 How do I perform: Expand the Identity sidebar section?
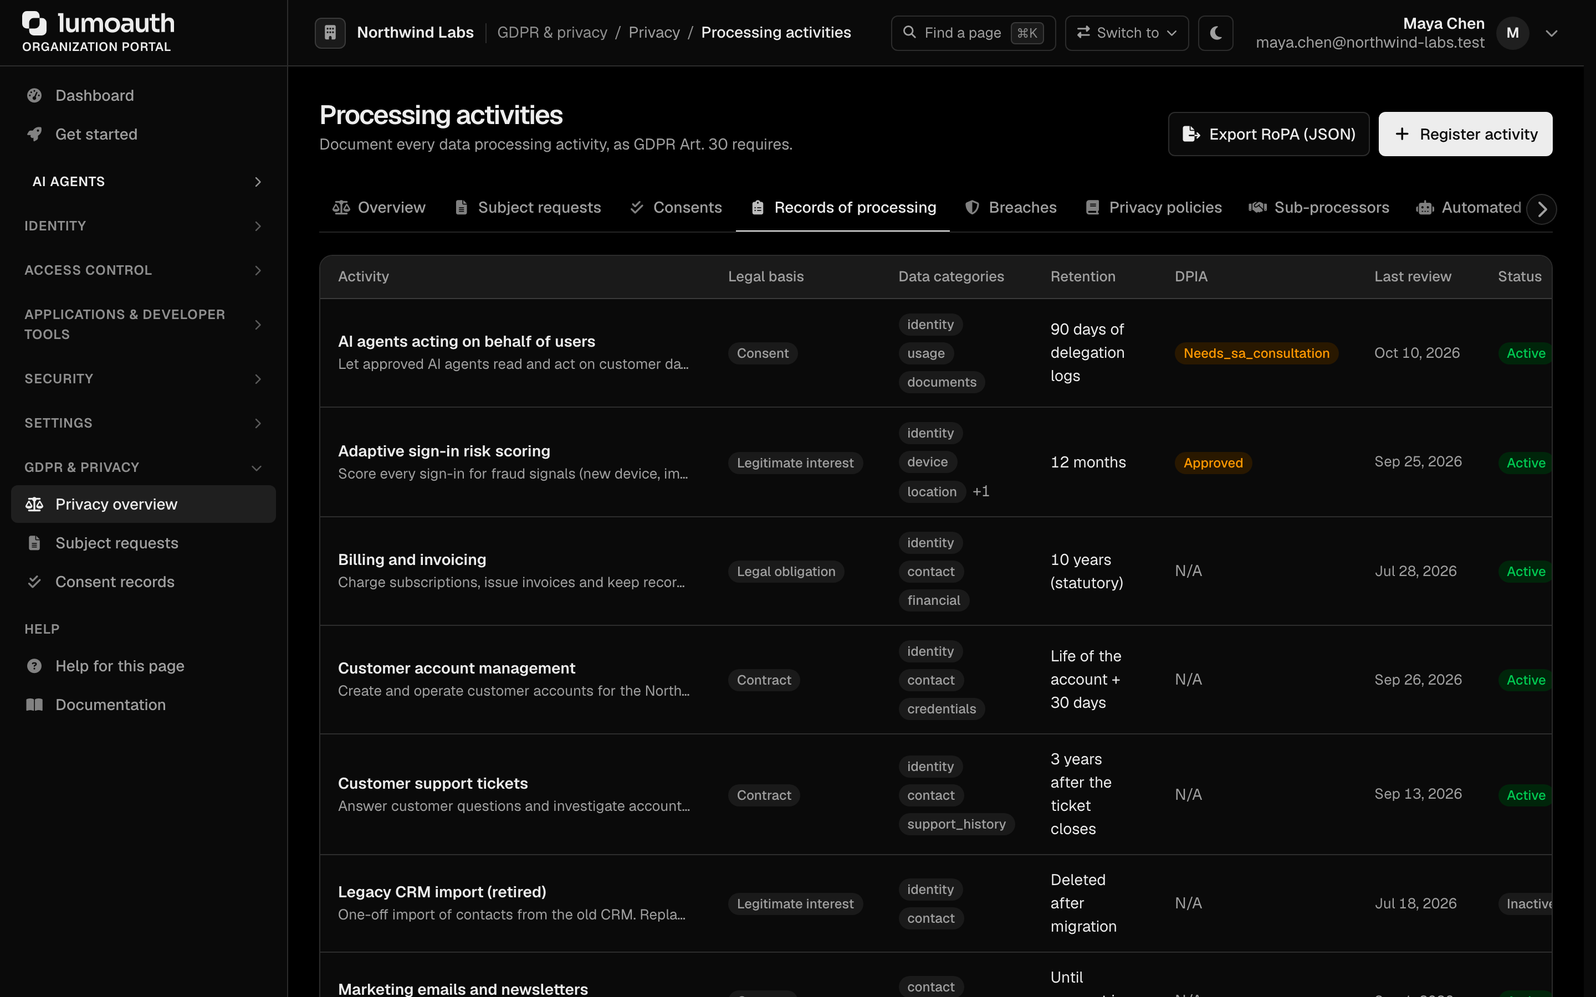coord(143,225)
